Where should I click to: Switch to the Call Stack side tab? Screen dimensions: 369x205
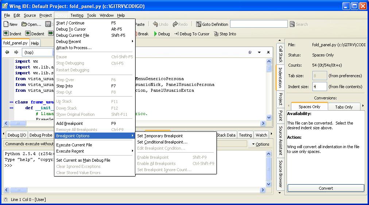[280, 54]
